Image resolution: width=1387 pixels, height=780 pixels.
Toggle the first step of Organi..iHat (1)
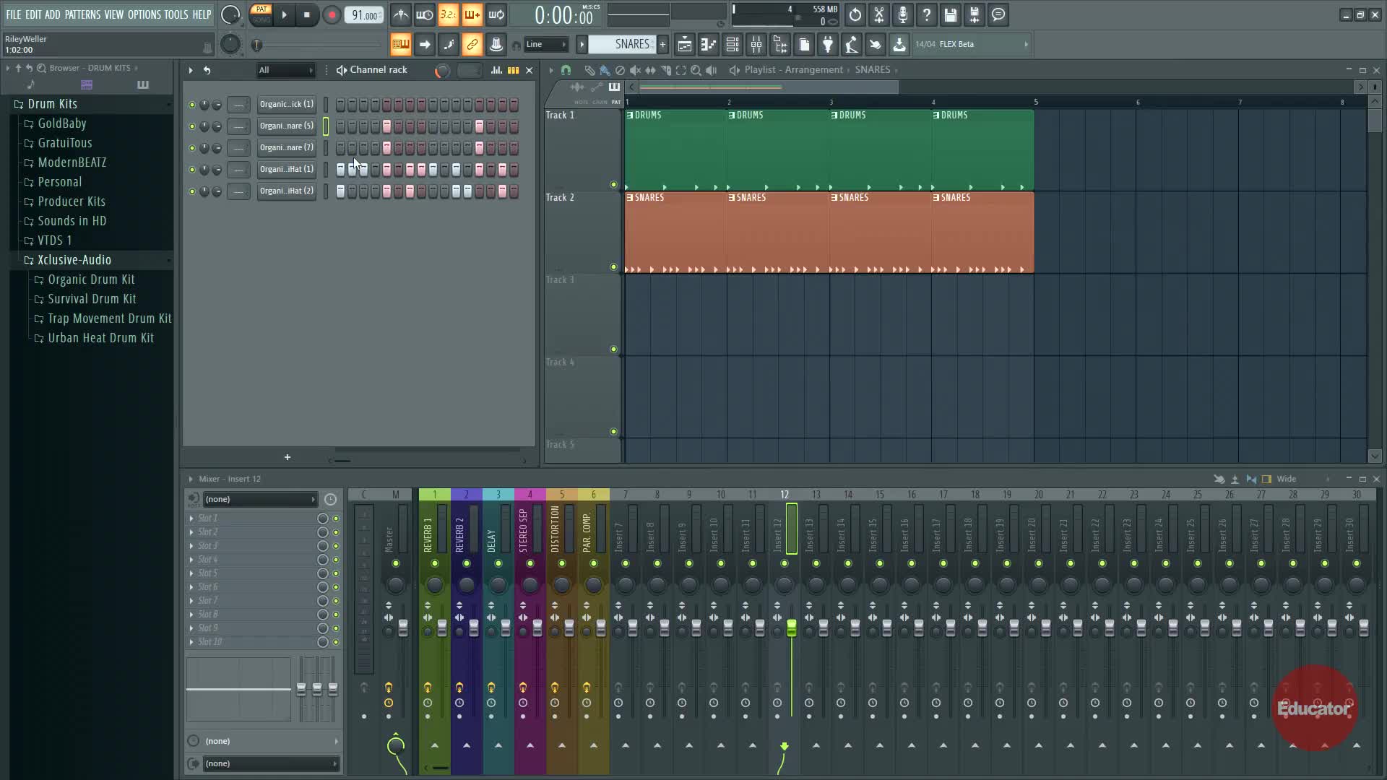[340, 170]
